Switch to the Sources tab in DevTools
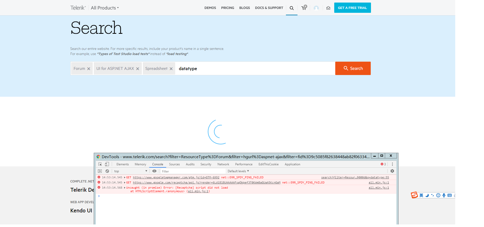484x227 pixels. point(174,164)
